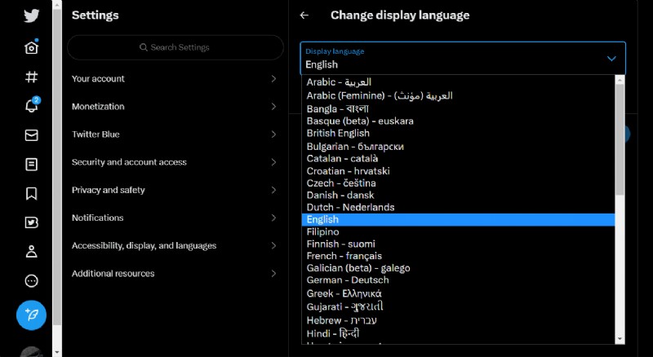
Task: Open the Home feed icon
Action: tap(31, 47)
